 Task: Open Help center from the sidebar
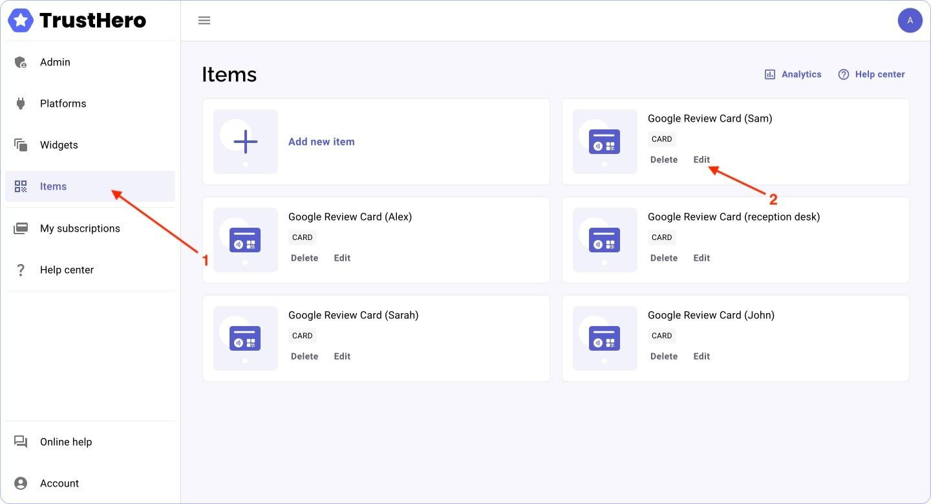(67, 270)
